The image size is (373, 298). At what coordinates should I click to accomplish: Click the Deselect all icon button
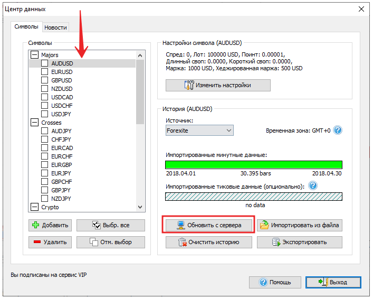93,243
